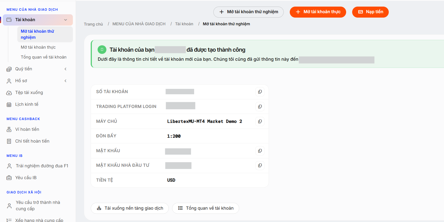The image size is (444, 222).
Task: Click Tải xuống nền tảng giao dịch button
Action: tap(130, 208)
